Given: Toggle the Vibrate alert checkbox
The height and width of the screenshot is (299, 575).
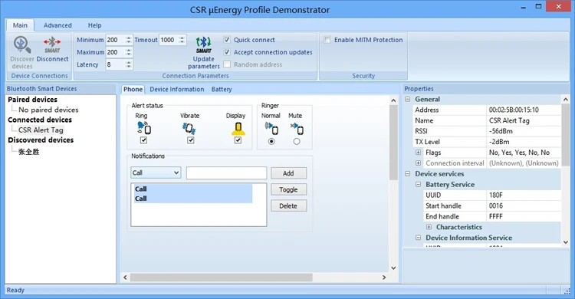Looking at the screenshot, I should [x=191, y=140].
